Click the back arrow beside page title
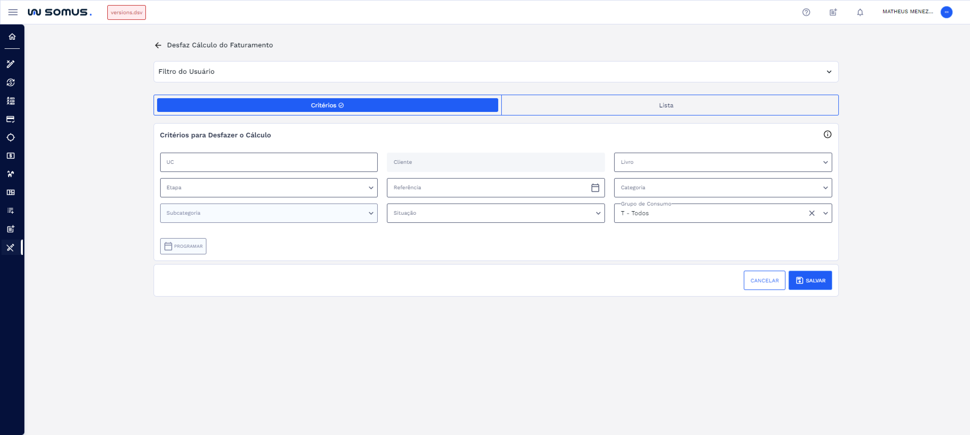Image resolution: width=970 pixels, height=435 pixels. [158, 45]
